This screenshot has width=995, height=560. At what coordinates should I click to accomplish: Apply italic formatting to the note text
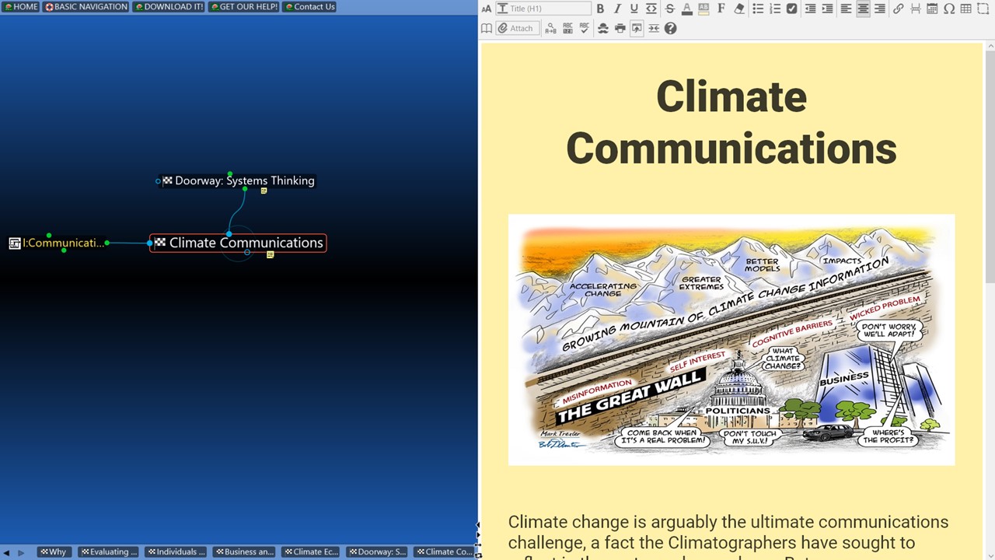click(617, 9)
